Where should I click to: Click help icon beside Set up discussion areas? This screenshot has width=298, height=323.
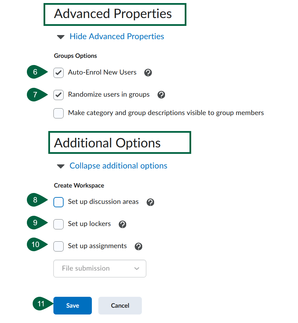150,202
